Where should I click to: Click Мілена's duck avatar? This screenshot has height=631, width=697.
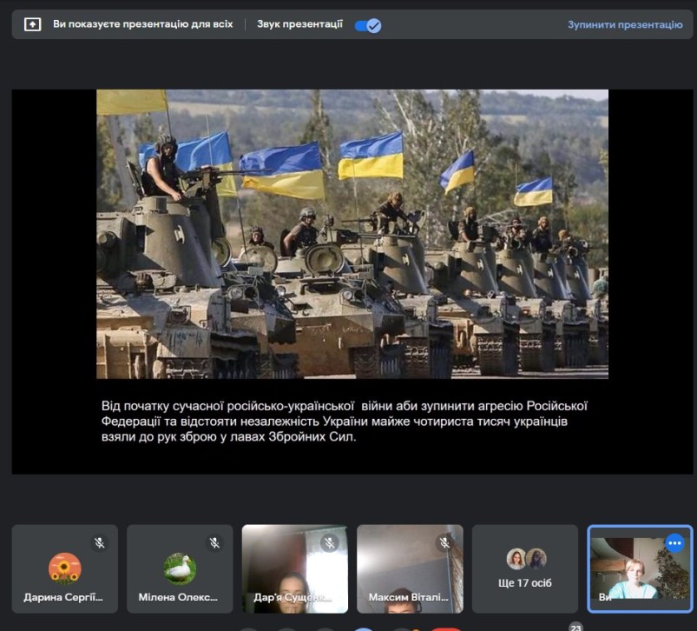click(x=180, y=568)
